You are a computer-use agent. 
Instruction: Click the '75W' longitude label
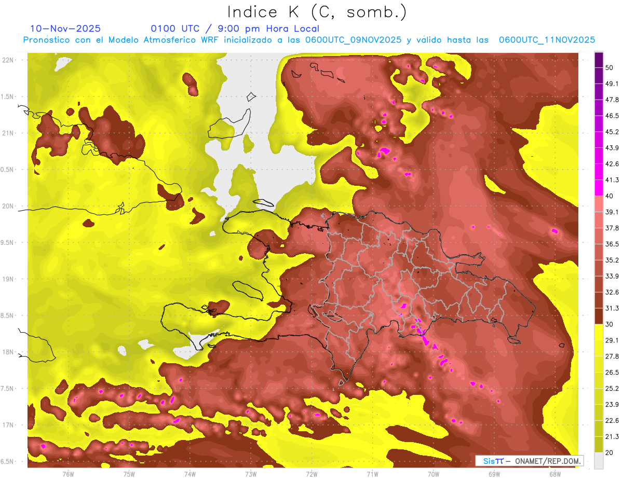(129, 474)
